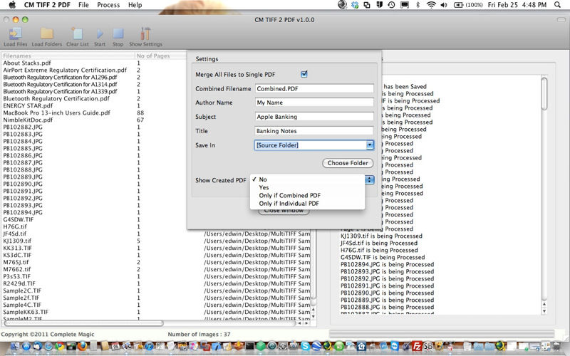This screenshot has height=356, width=570.
Task: Click the Combined Filename input field
Action: point(314,88)
